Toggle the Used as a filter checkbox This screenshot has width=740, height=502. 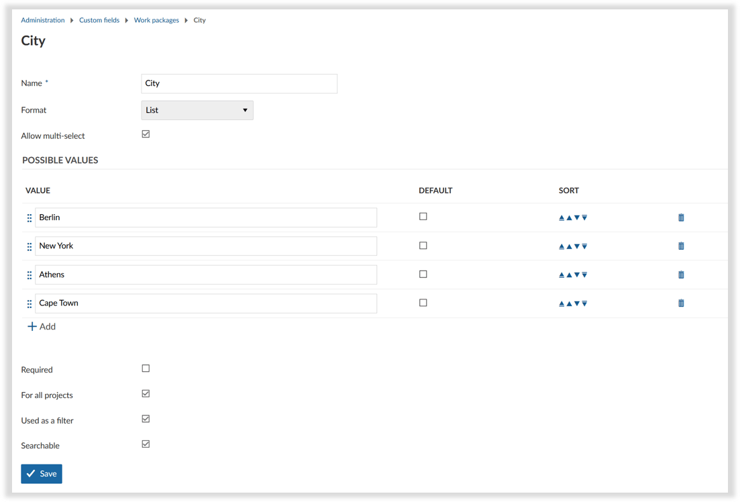(146, 419)
